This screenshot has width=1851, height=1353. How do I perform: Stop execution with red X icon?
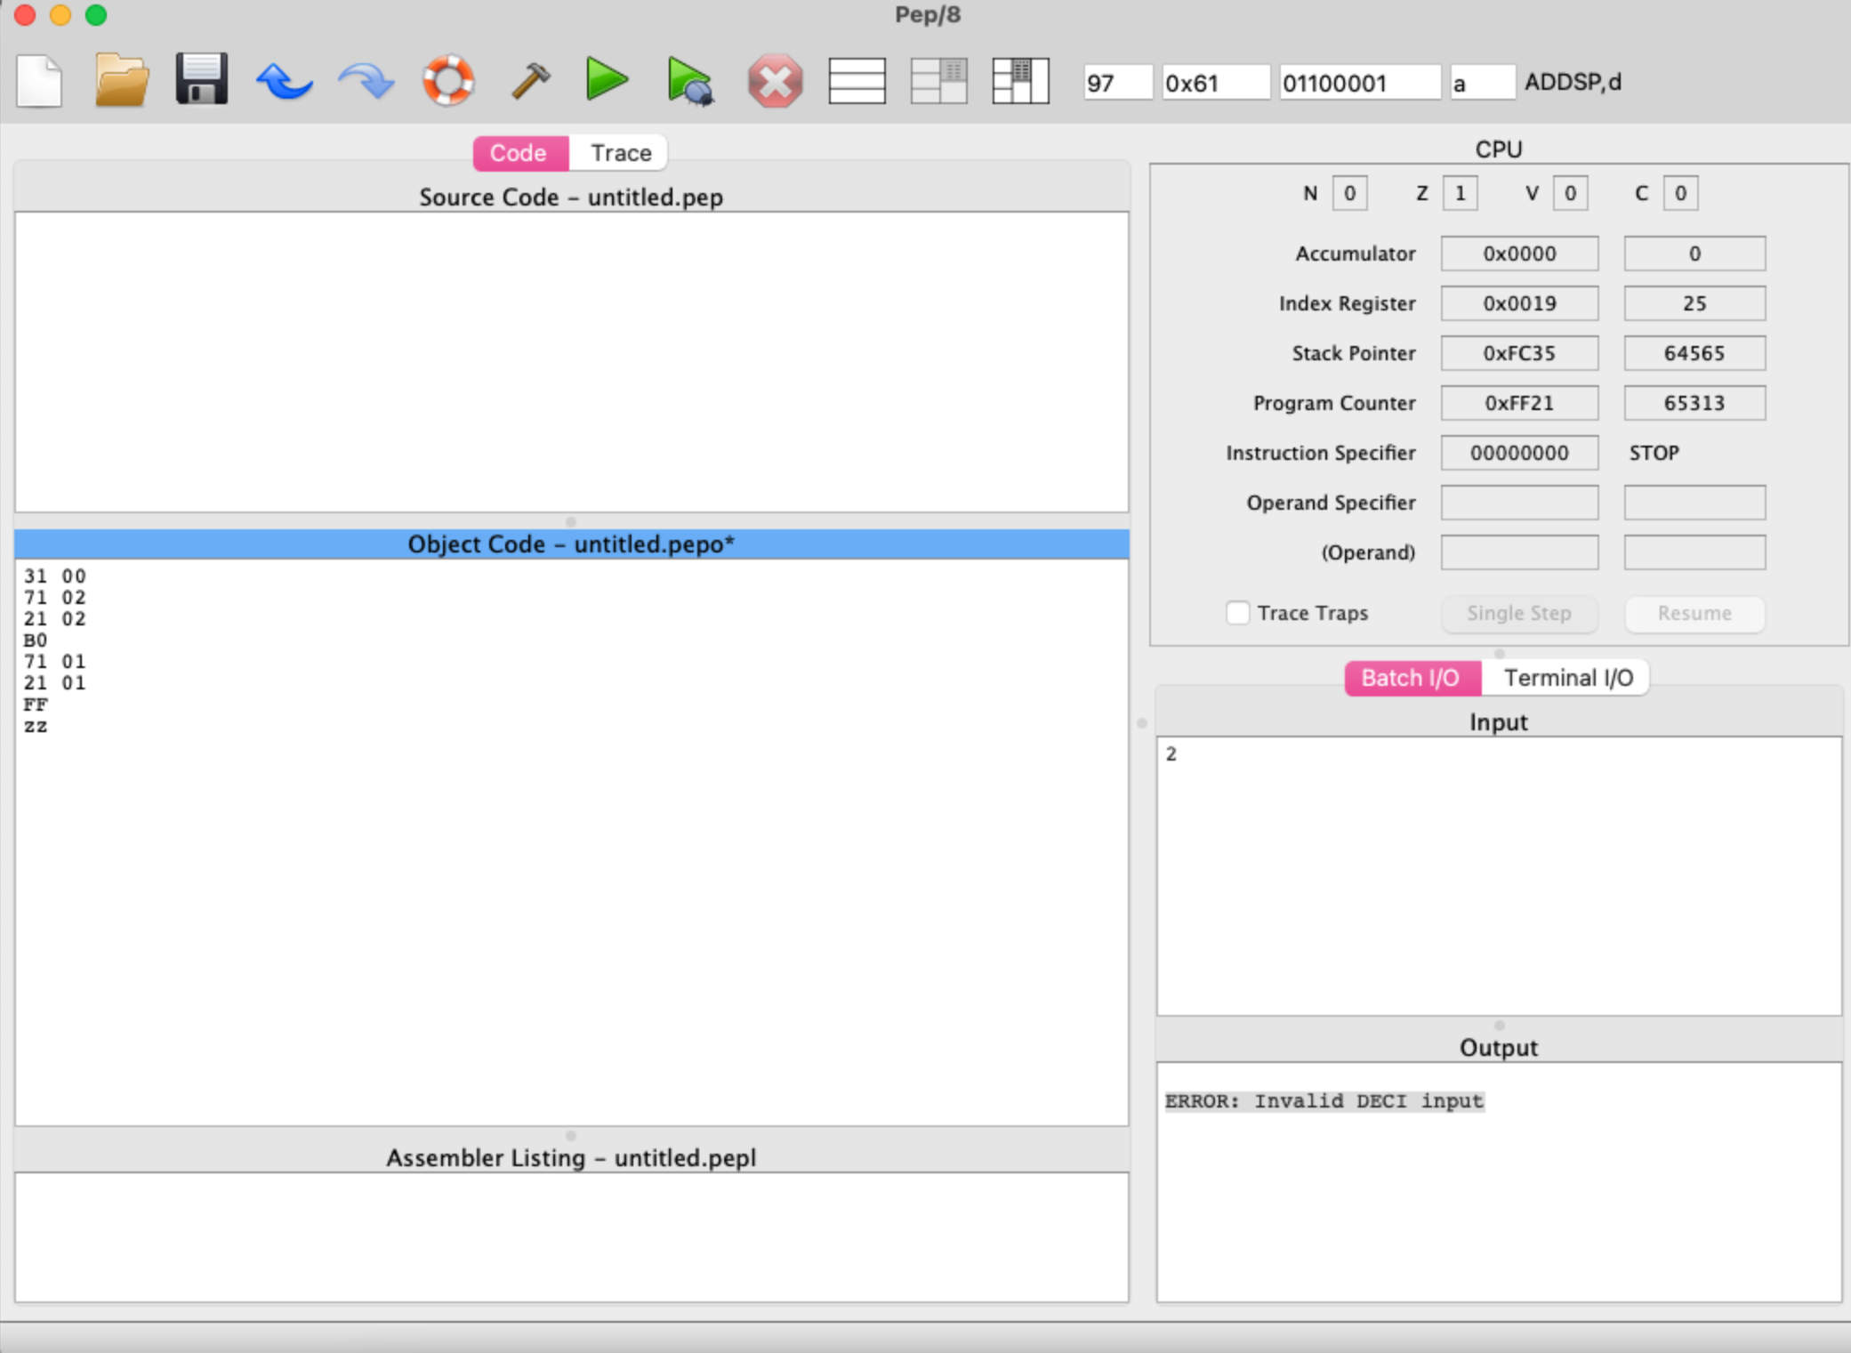pos(775,82)
